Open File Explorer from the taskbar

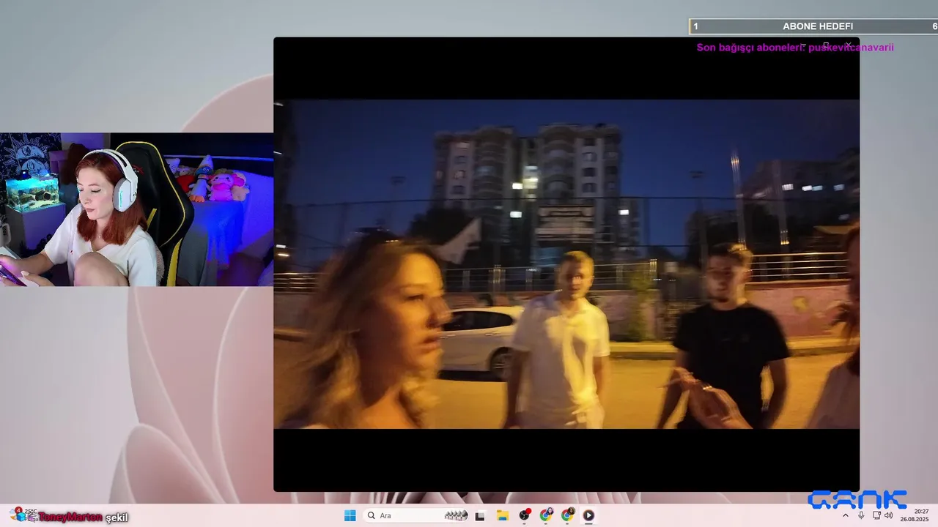pyautogui.click(x=502, y=515)
